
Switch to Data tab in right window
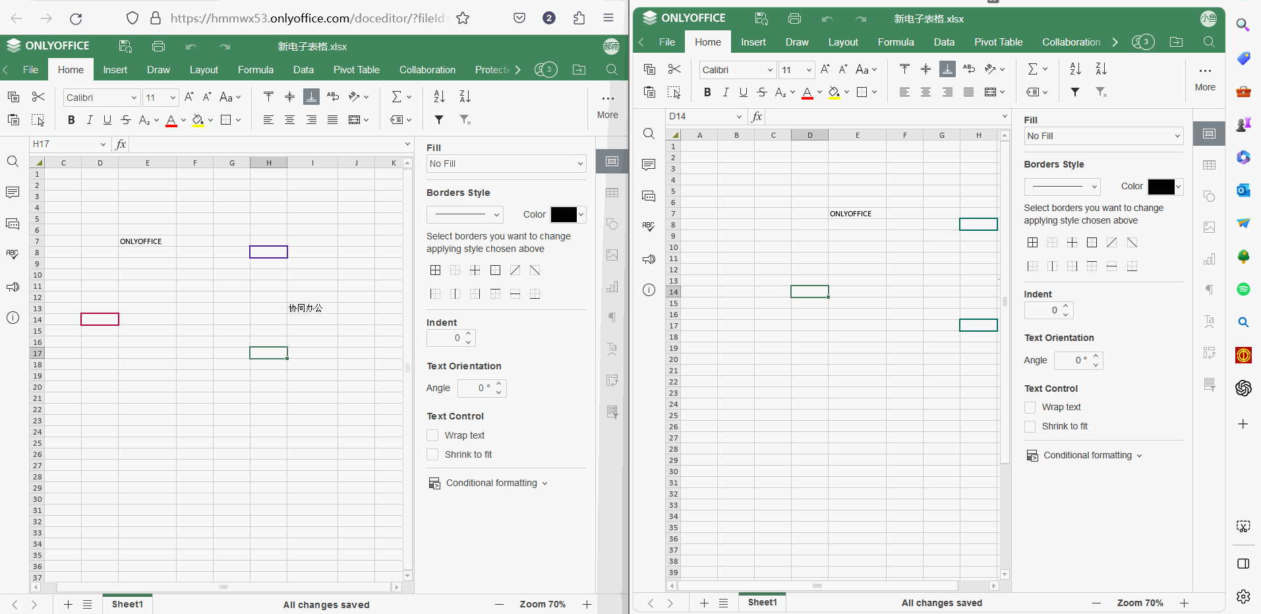click(944, 42)
